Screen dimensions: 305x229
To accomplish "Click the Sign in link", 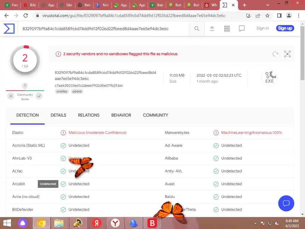I will pyautogui.click(x=263, y=28).
